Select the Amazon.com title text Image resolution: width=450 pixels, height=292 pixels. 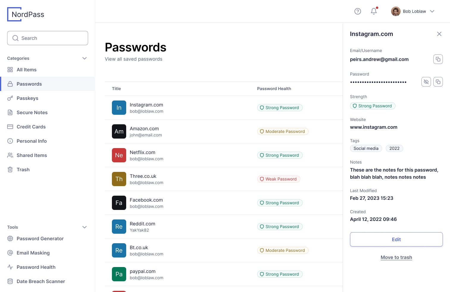click(144, 128)
